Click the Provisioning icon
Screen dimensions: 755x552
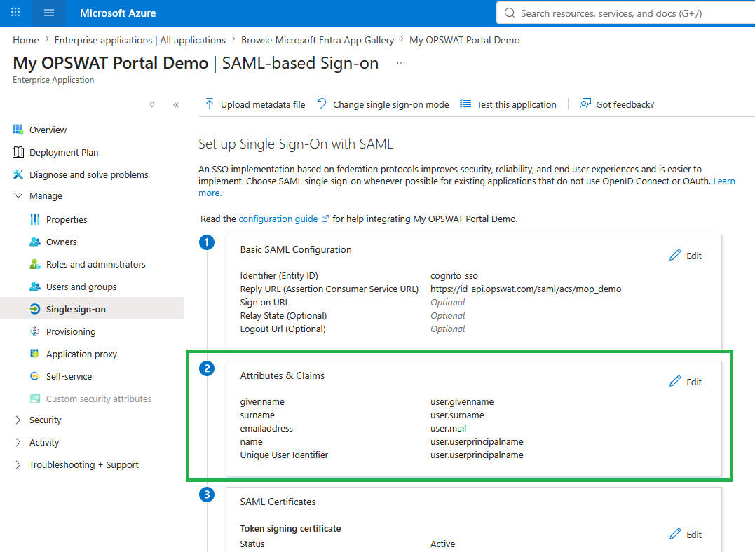click(x=35, y=331)
